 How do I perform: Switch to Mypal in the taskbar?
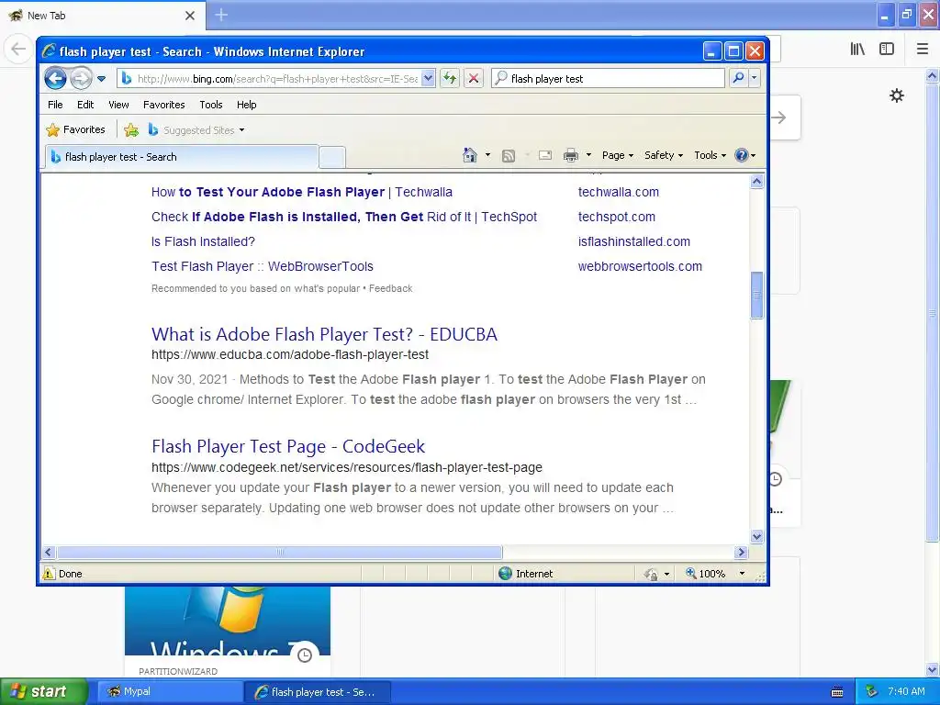pos(170,691)
